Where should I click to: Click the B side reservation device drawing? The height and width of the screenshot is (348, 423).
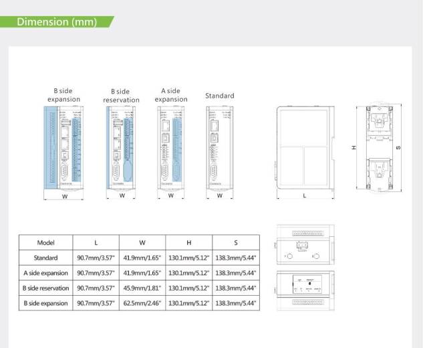click(x=122, y=146)
